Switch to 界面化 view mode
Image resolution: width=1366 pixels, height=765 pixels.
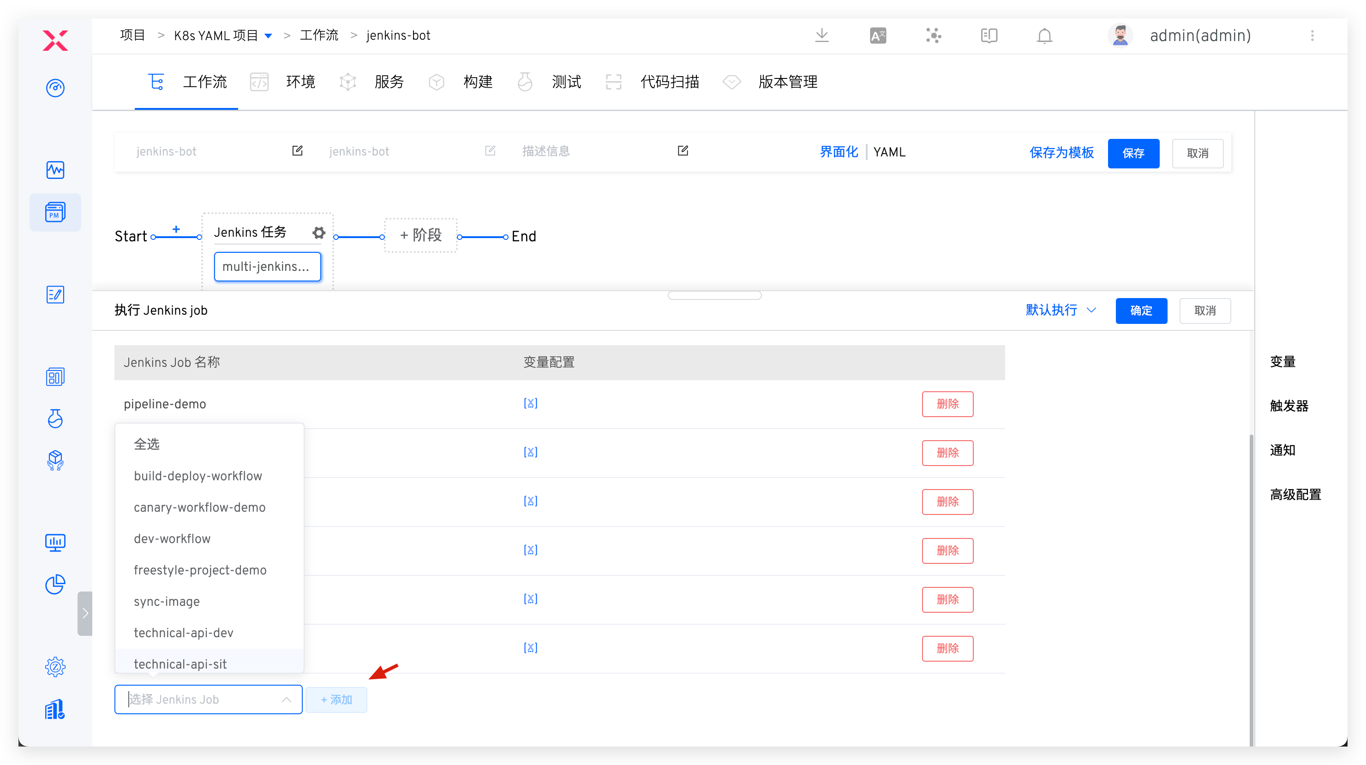click(839, 152)
